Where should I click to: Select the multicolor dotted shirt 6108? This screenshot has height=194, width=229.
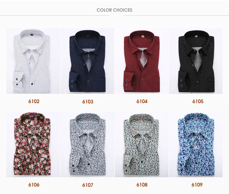click(141, 144)
